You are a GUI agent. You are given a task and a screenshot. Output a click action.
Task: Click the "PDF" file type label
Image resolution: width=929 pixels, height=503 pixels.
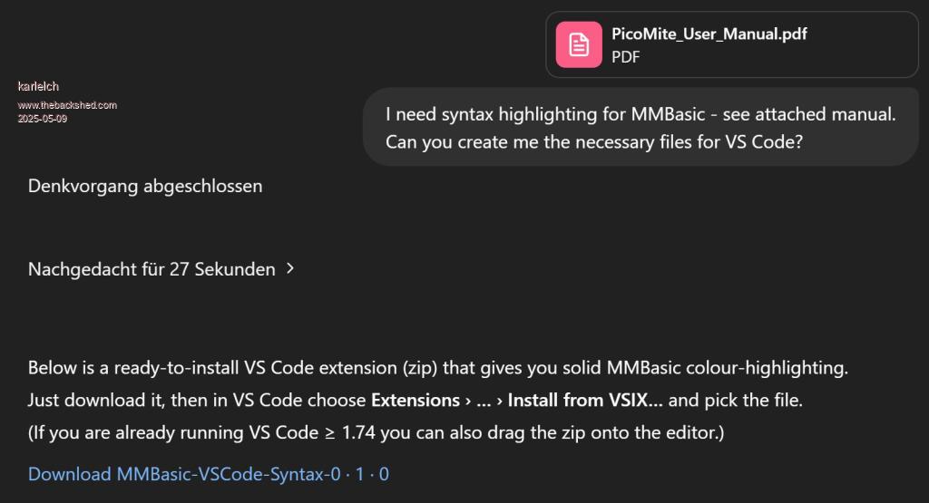click(626, 55)
